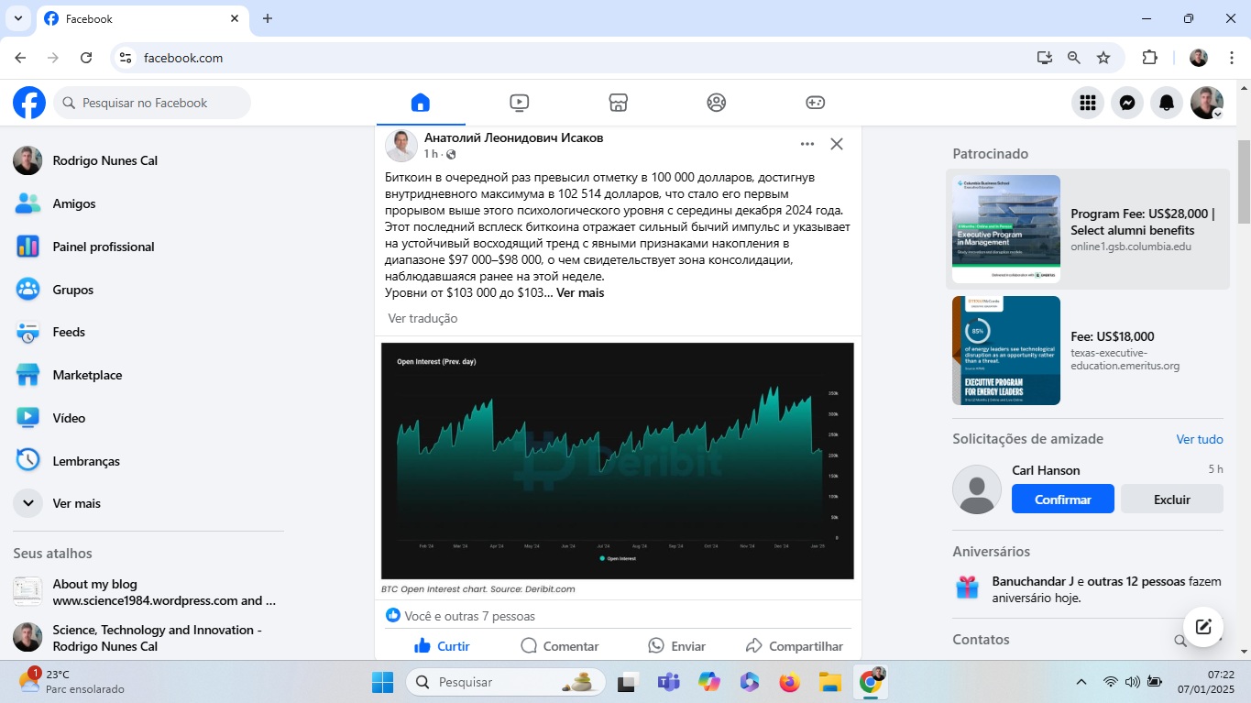Screen dimensions: 1251x703
Task: Open the Groups tab icon in top bar
Action: [x=717, y=103]
